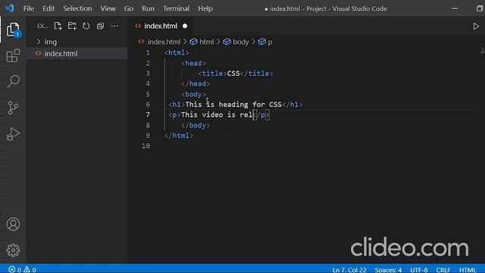Click the VS Code logo icon
Screen dimensions: 485x273
[x=10, y=8]
